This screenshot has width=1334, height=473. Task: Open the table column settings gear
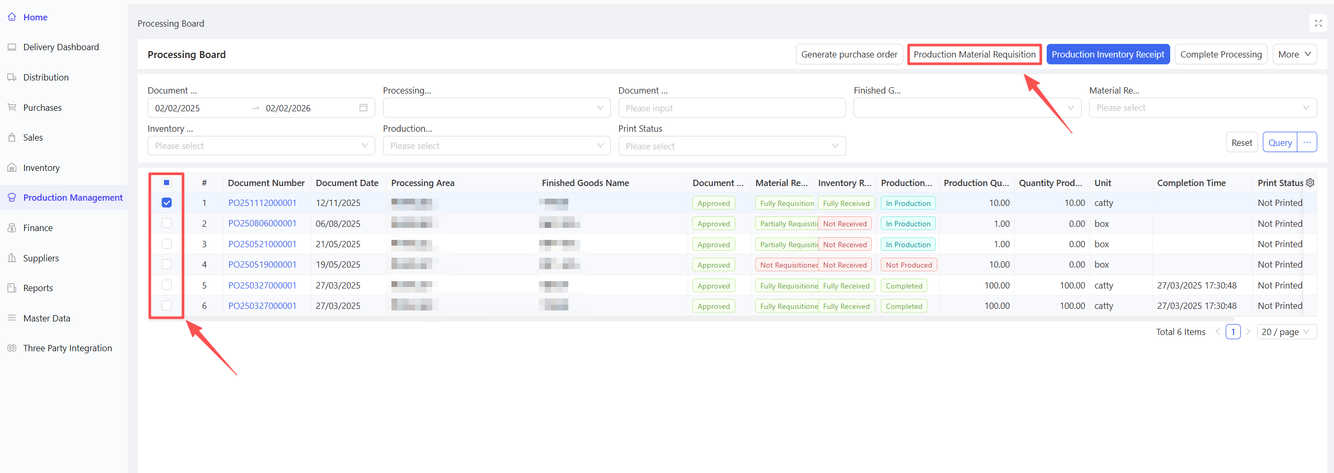point(1310,183)
